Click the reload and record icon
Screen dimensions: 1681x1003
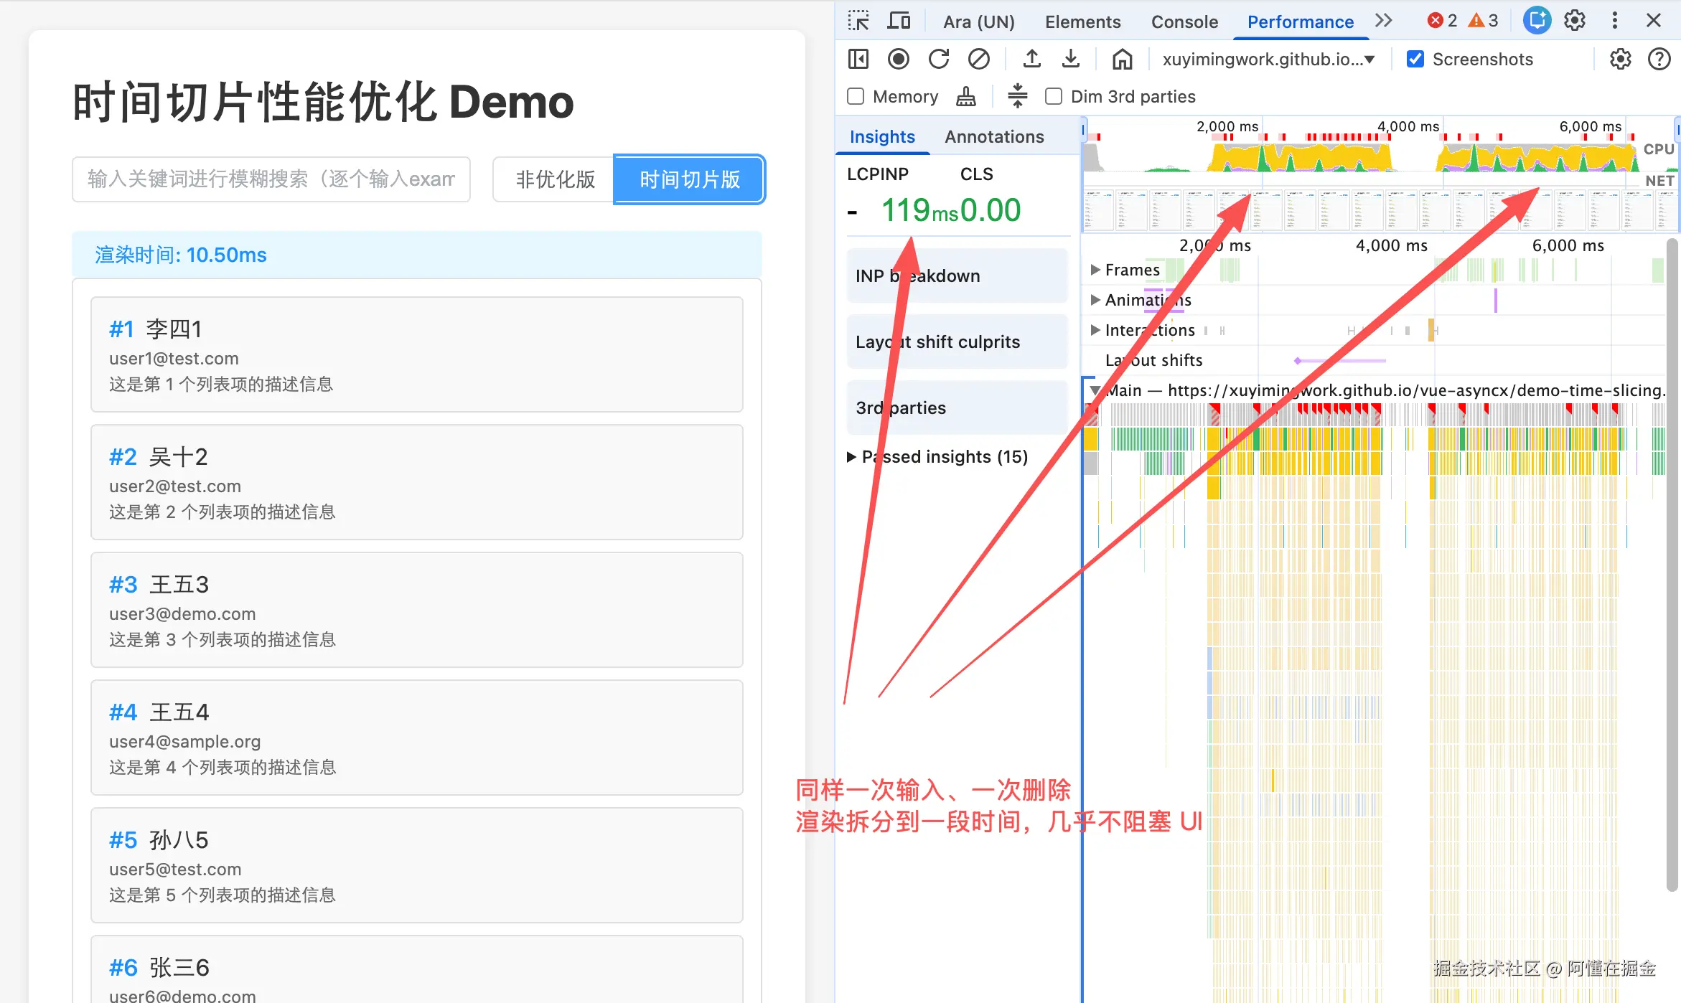pos(938,59)
